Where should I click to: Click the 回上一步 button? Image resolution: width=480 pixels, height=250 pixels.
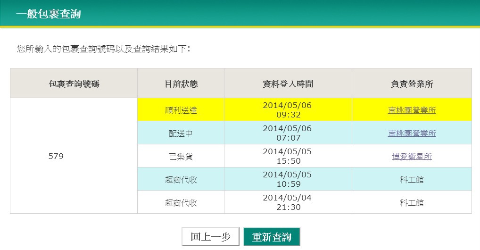tap(210, 236)
